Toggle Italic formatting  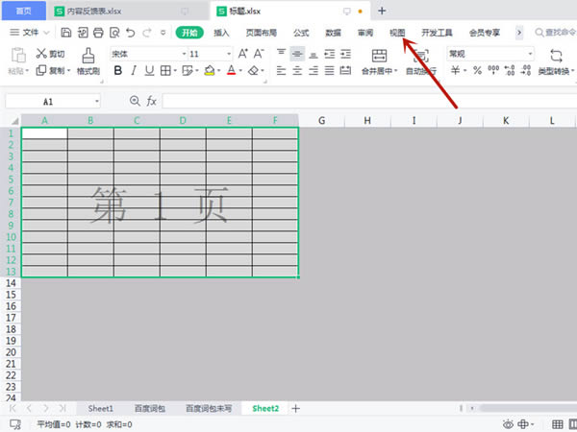[x=134, y=71]
